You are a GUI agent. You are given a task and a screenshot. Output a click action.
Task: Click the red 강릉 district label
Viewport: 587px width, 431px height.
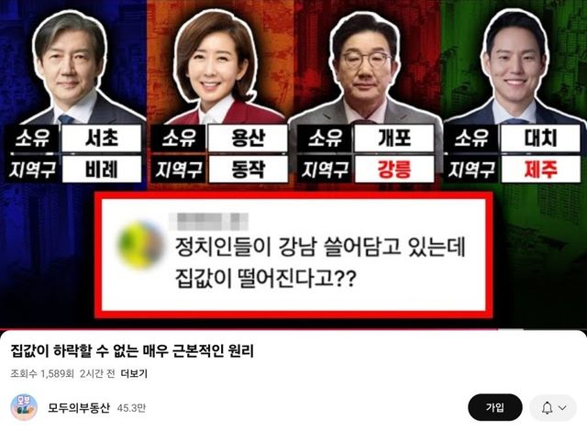394,169
